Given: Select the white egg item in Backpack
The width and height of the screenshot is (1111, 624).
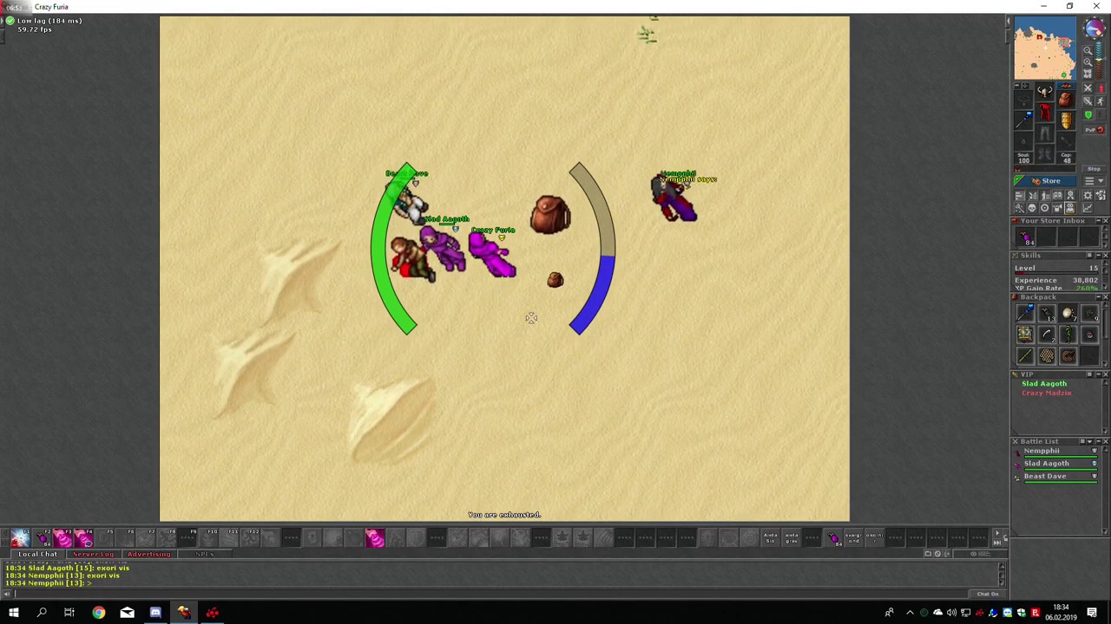Looking at the screenshot, I should [x=1068, y=314].
